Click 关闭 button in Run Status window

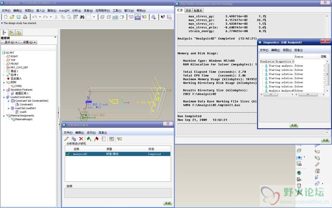tap(326, 140)
